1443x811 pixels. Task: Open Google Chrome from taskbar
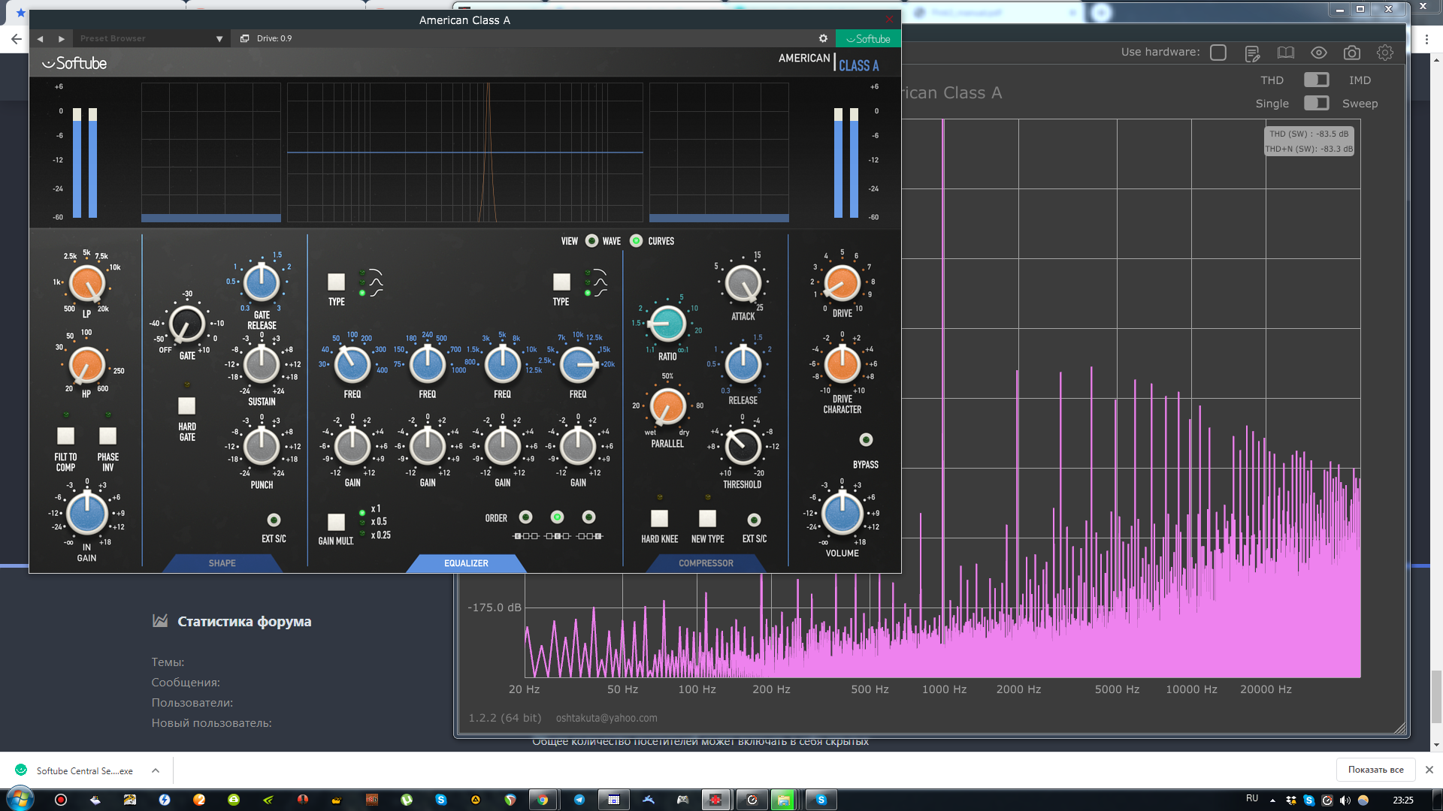click(542, 800)
